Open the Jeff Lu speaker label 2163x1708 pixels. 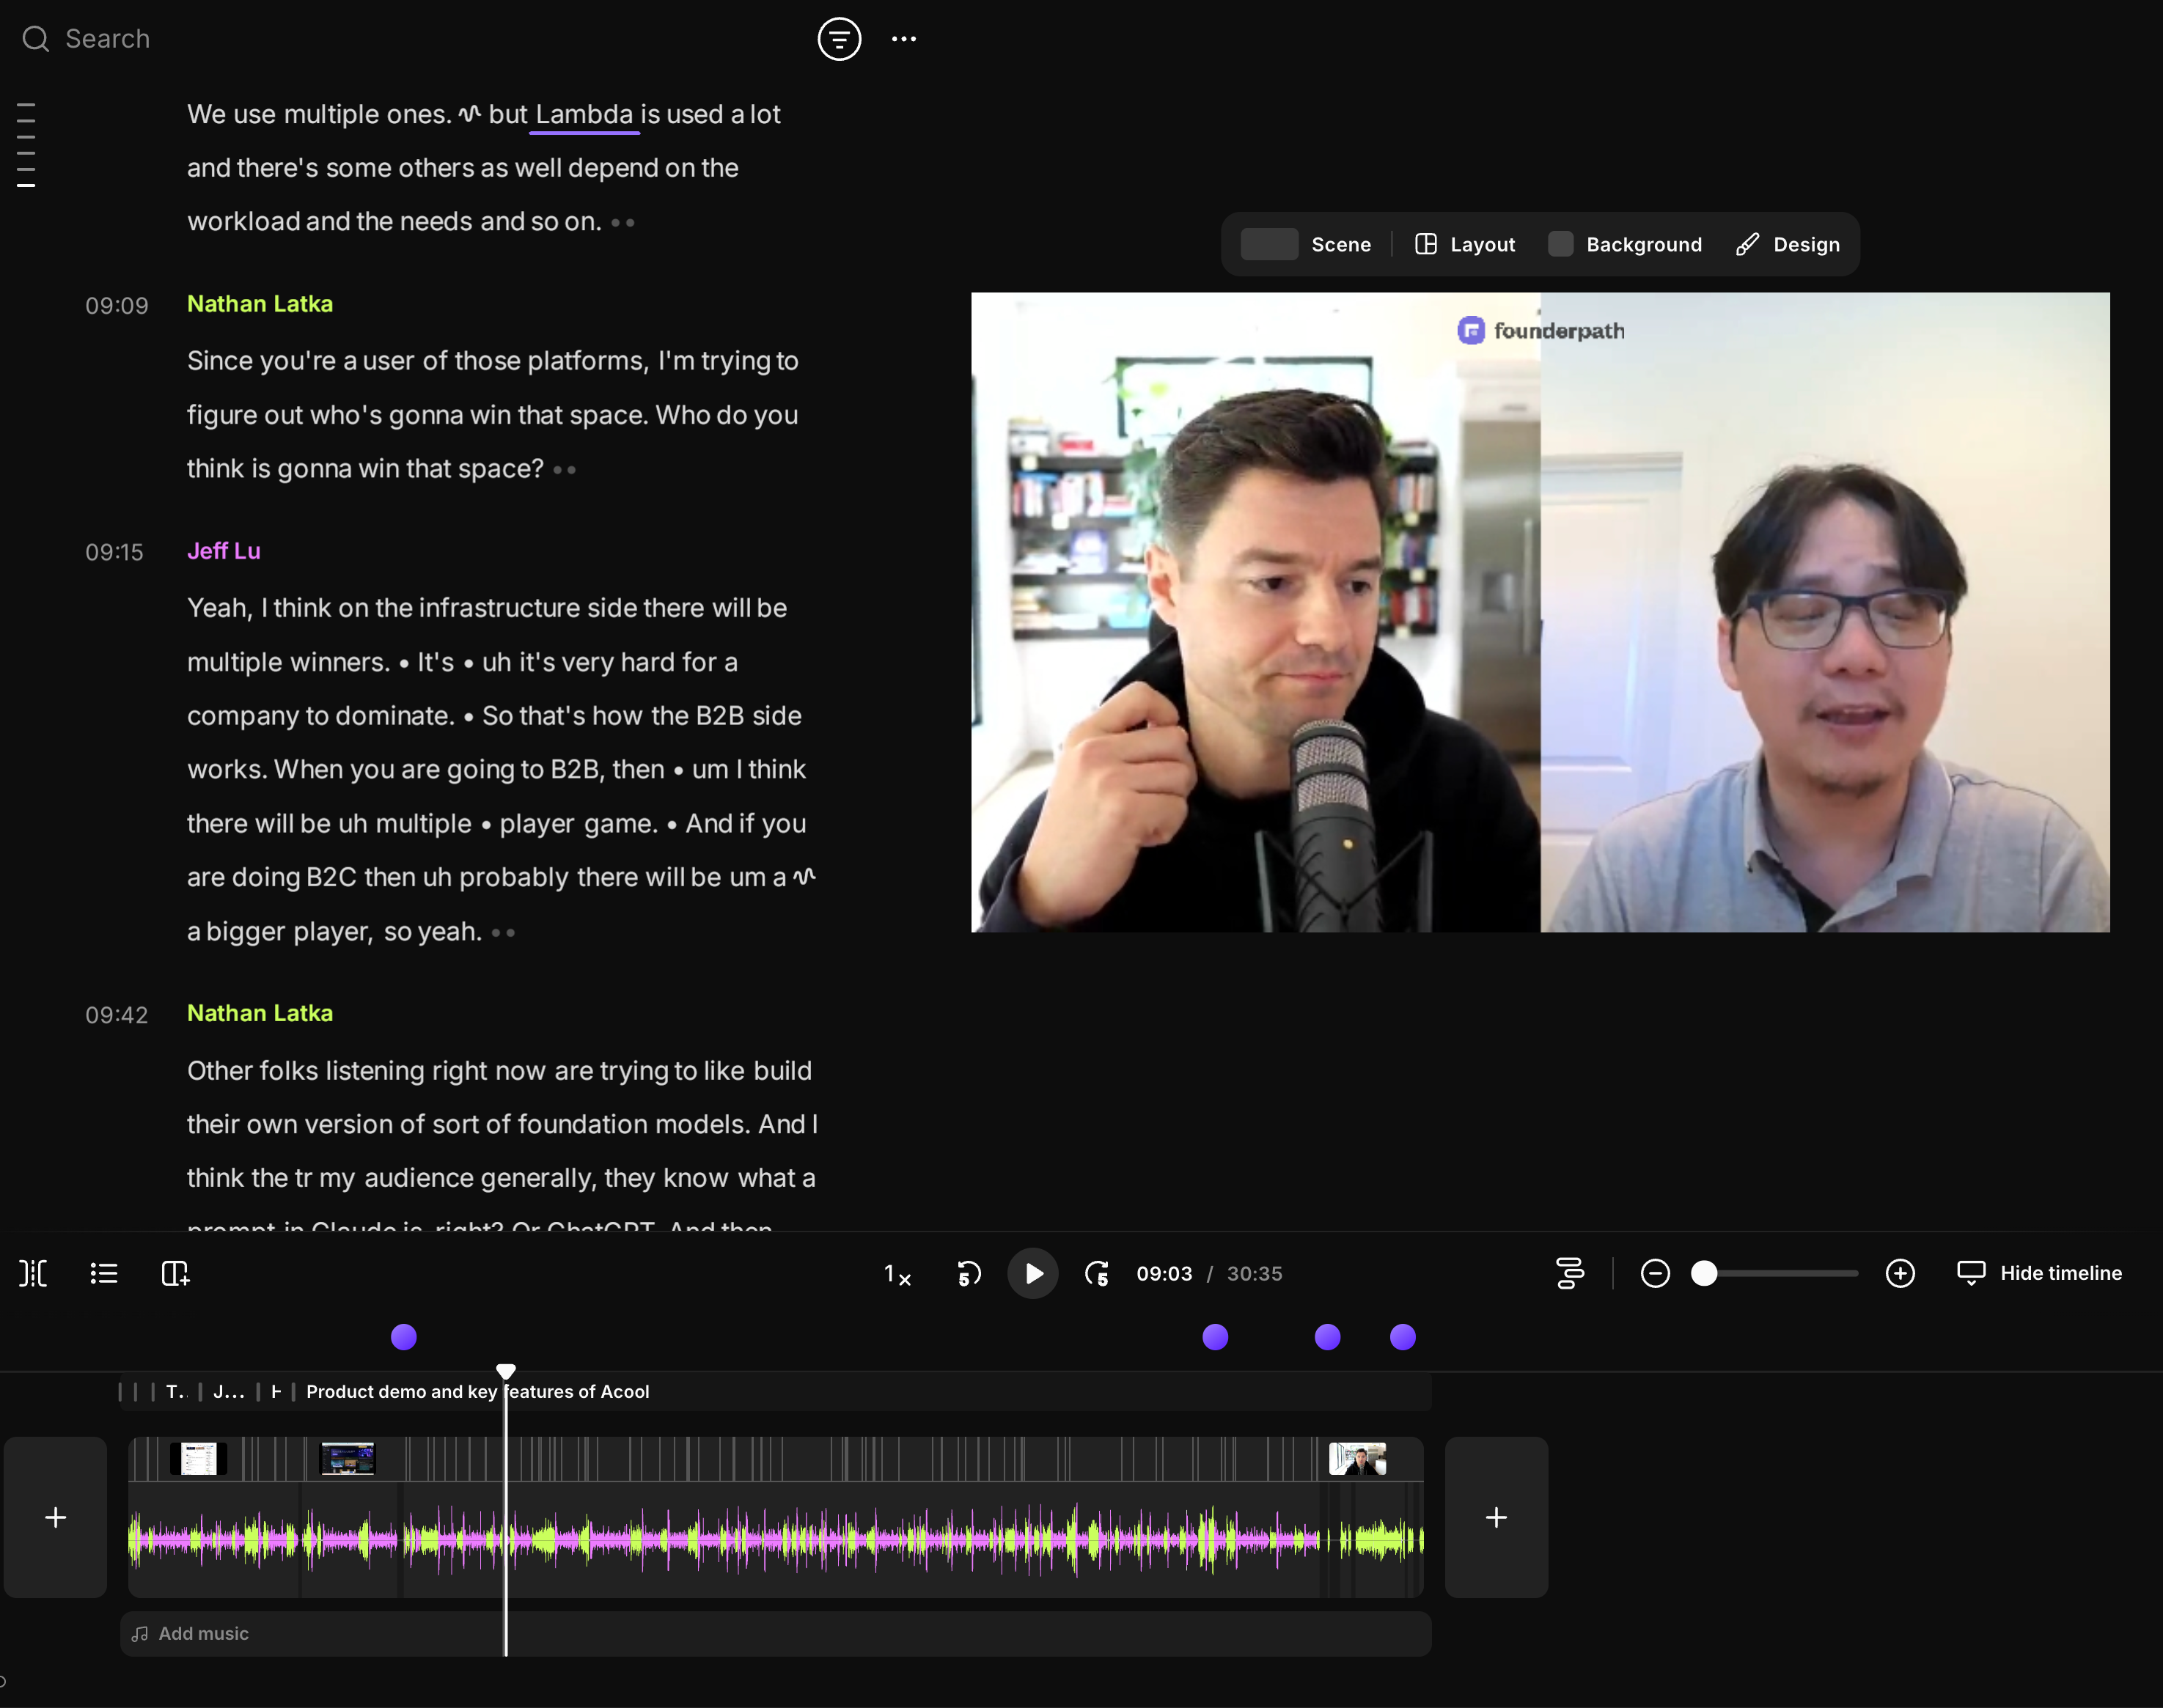click(x=224, y=551)
